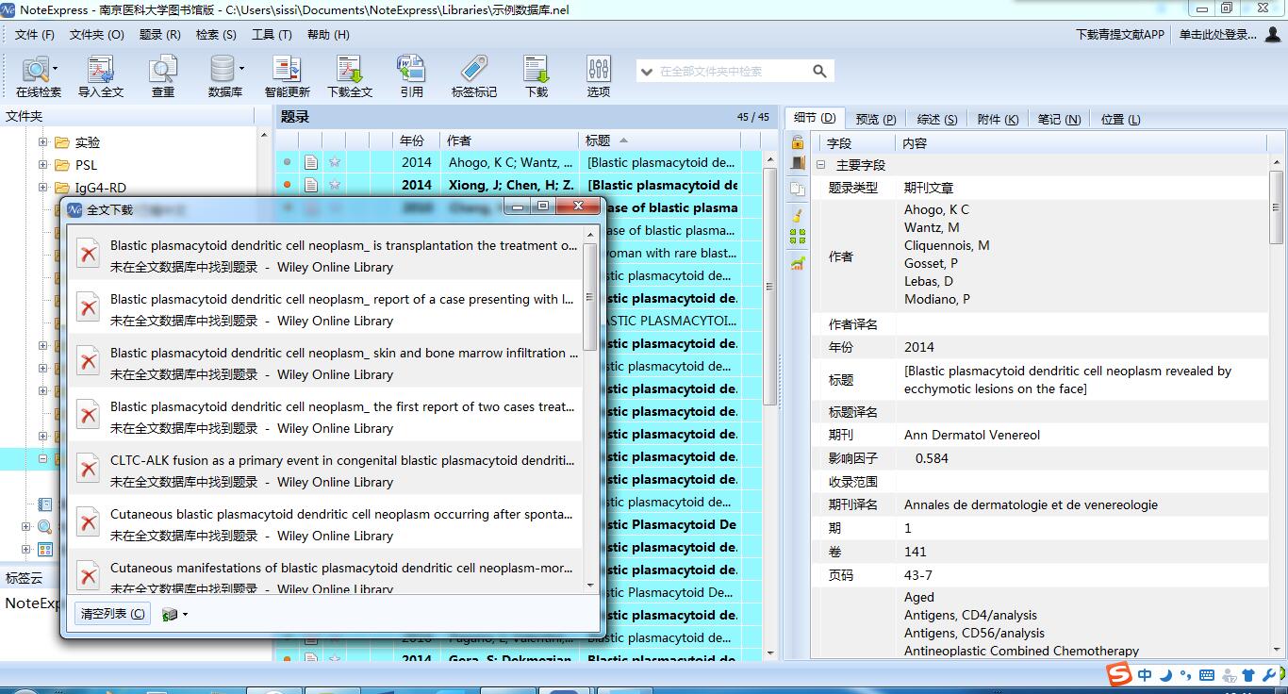Click the 清空列表 (C) button
The image size is (1288, 694).
pos(112,614)
